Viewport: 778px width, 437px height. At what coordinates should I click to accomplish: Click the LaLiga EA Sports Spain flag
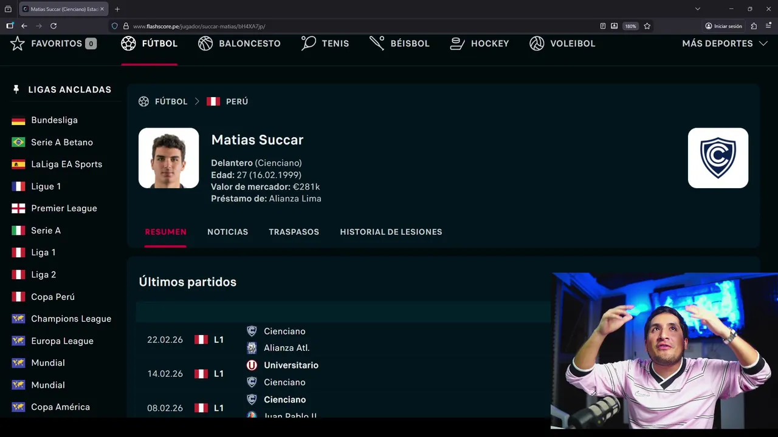pos(19,164)
